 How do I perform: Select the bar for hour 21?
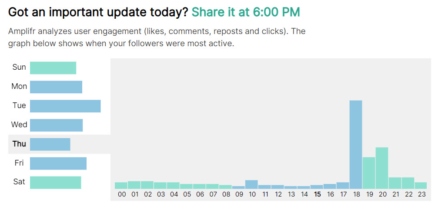tap(395, 183)
